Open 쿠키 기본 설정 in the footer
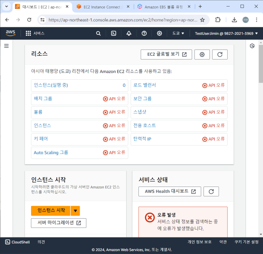Screen dimensions: 263x254 [x=246, y=242]
